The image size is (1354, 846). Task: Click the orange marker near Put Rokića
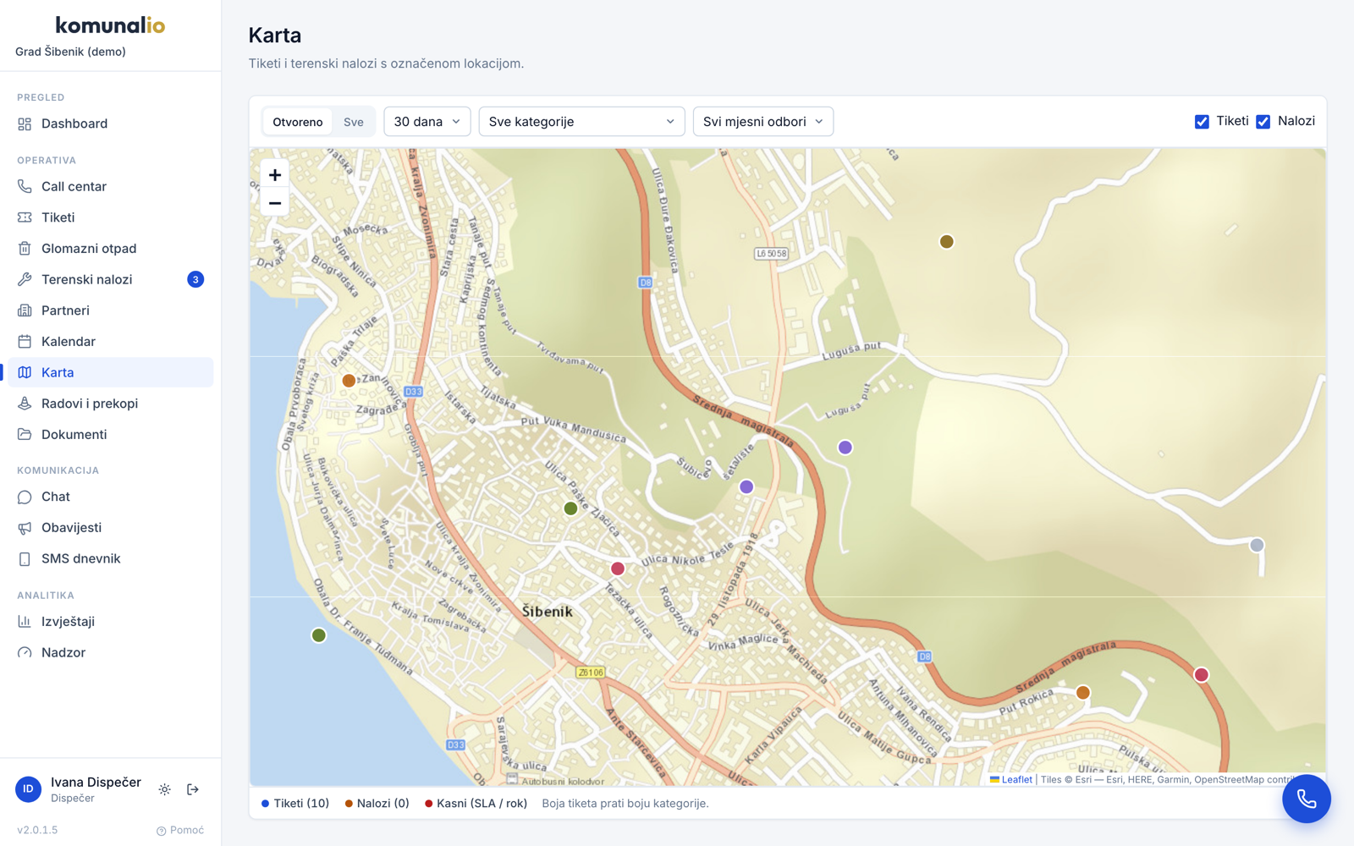tap(1083, 693)
